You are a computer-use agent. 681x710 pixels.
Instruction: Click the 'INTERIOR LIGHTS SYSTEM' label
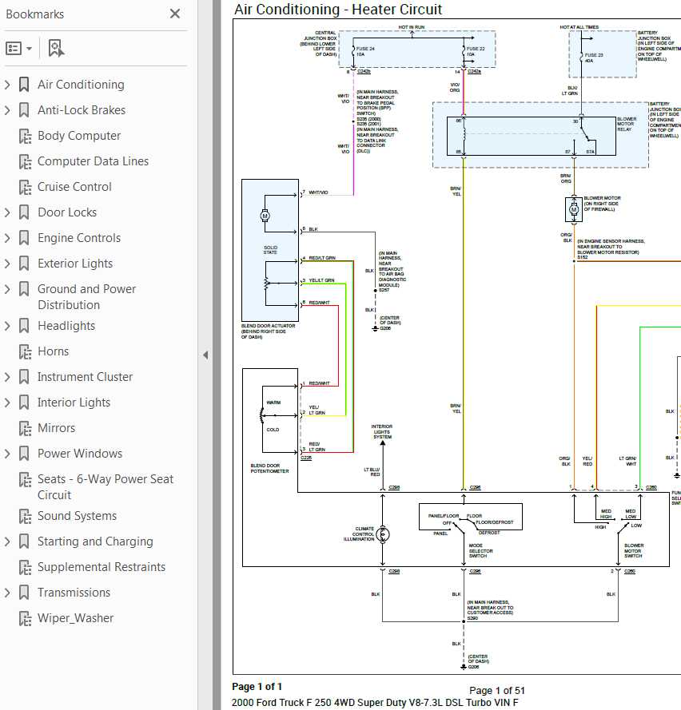(382, 431)
